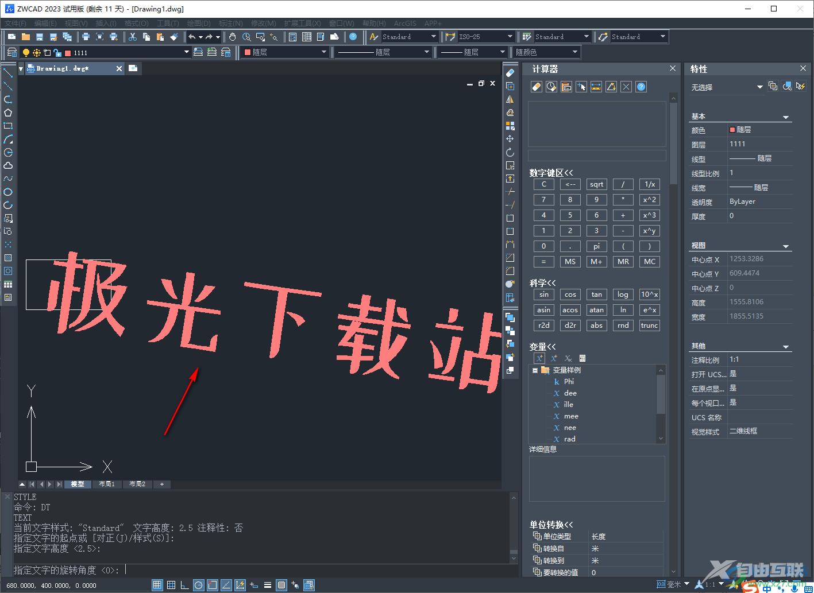814x593 pixels.
Task: Open the Help question mark icon
Action: tap(353, 37)
